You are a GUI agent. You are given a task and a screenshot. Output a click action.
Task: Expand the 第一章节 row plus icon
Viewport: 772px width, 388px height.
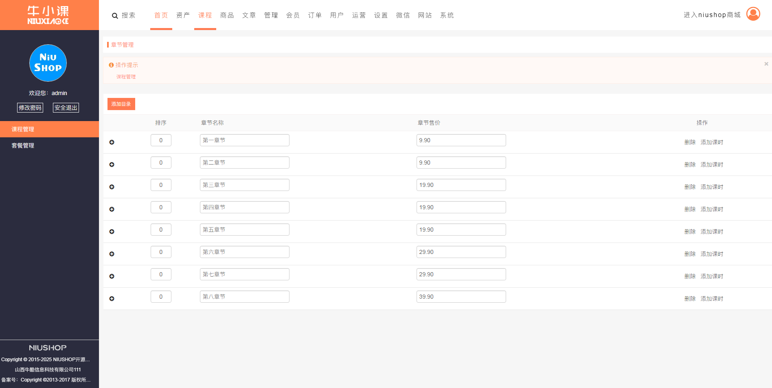click(112, 142)
